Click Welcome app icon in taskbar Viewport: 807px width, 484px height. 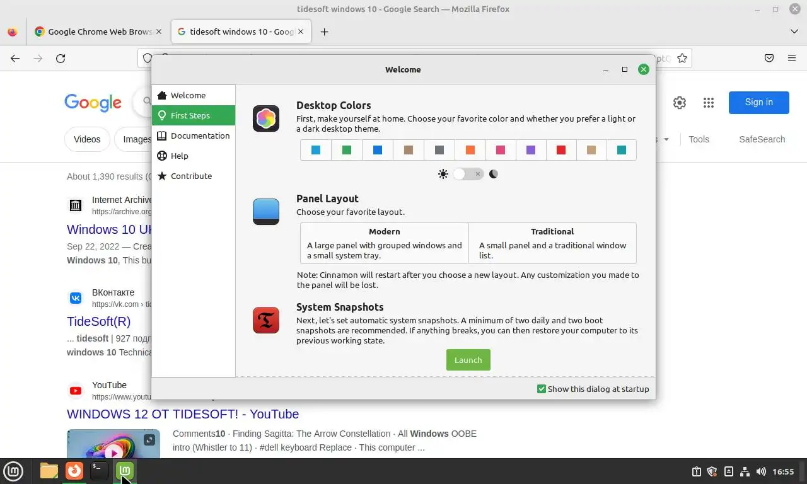(x=125, y=471)
